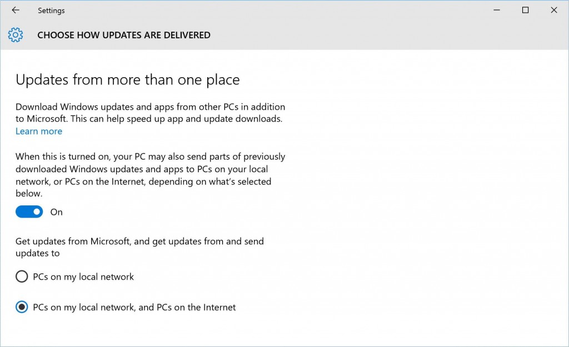Select PCs on my local network option
The height and width of the screenshot is (347, 569).
pyautogui.click(x=22, y=276)
